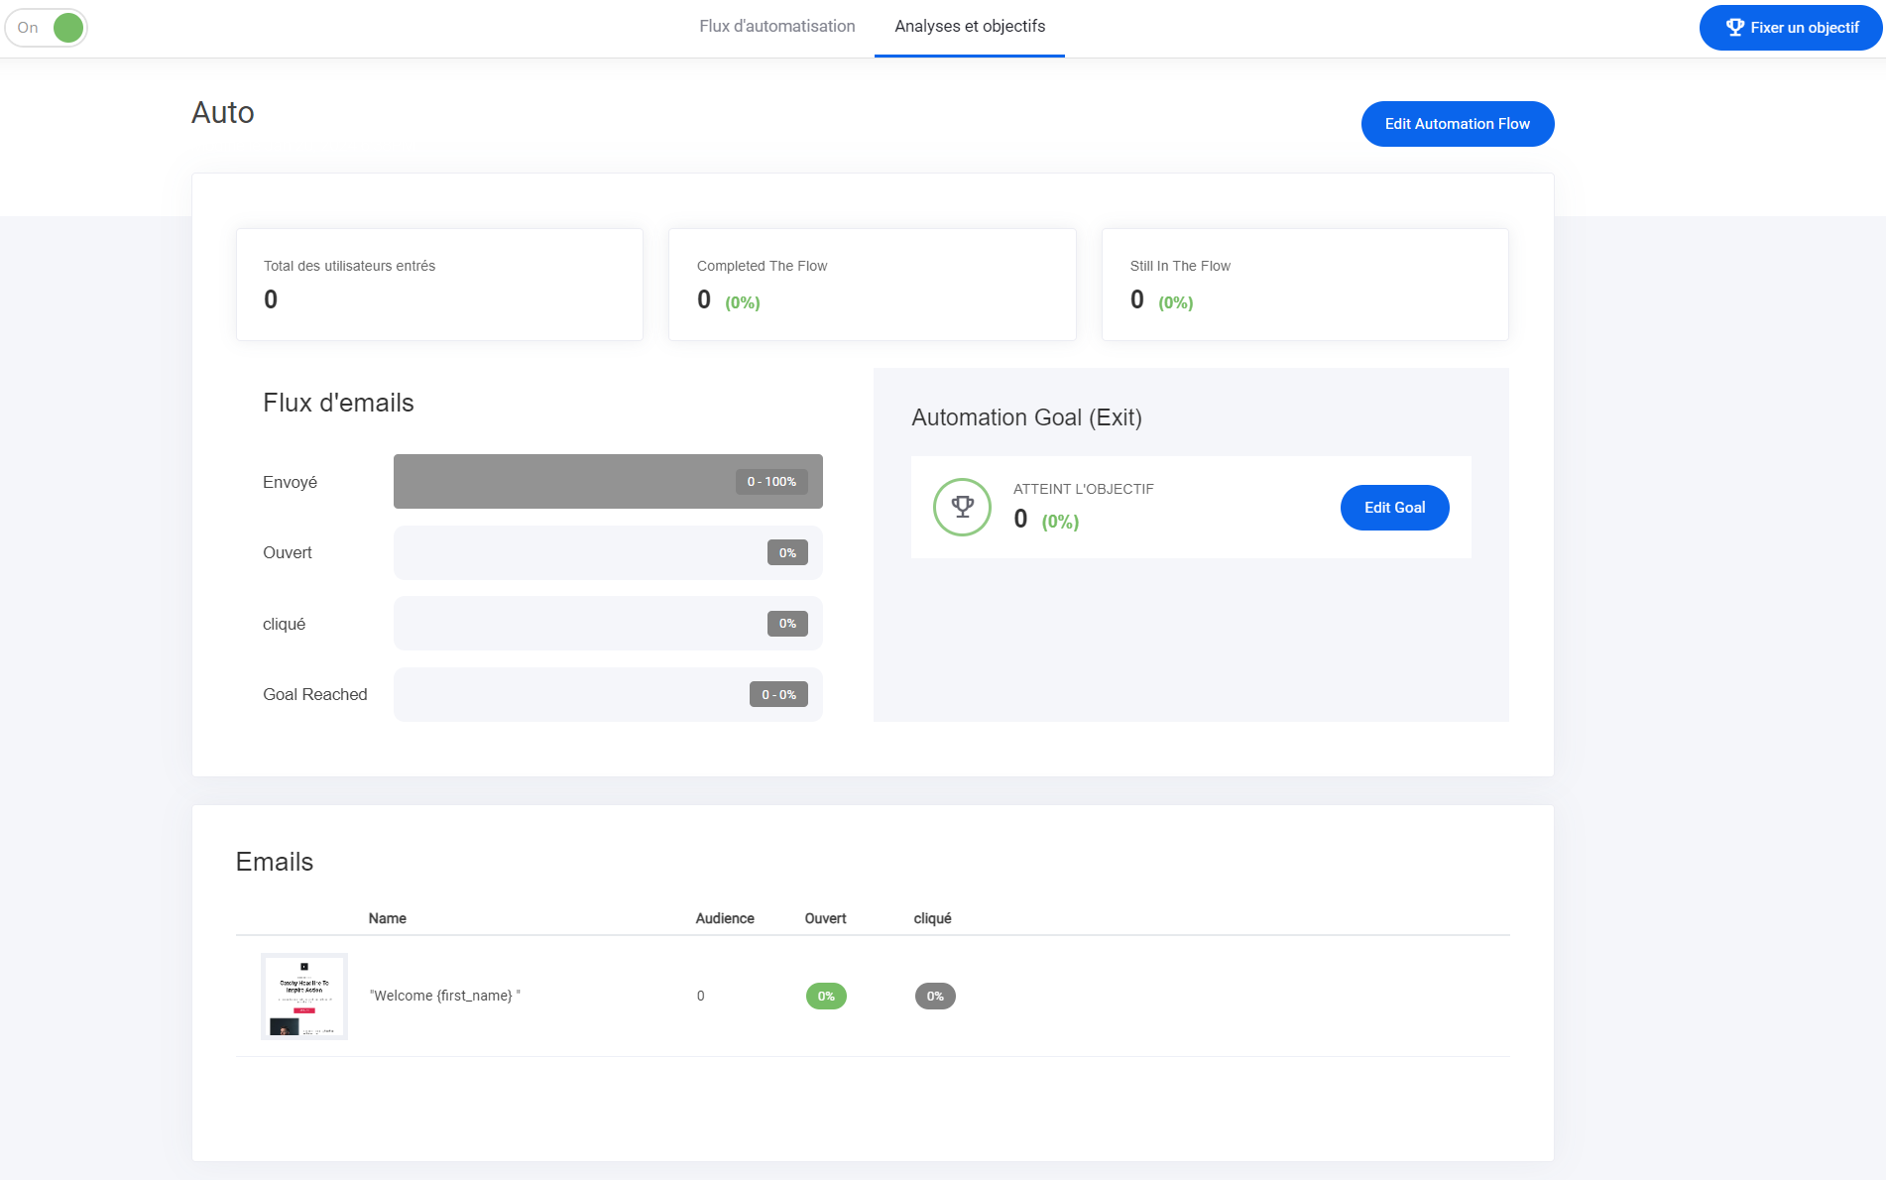This screenshot has height=1180, width=1886.
Task: Click the gray 0% cliqué badge
Action: tap(935, 997)
